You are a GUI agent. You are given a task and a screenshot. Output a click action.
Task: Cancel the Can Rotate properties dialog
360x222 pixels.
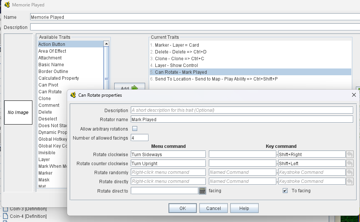(x=213, y=208)
